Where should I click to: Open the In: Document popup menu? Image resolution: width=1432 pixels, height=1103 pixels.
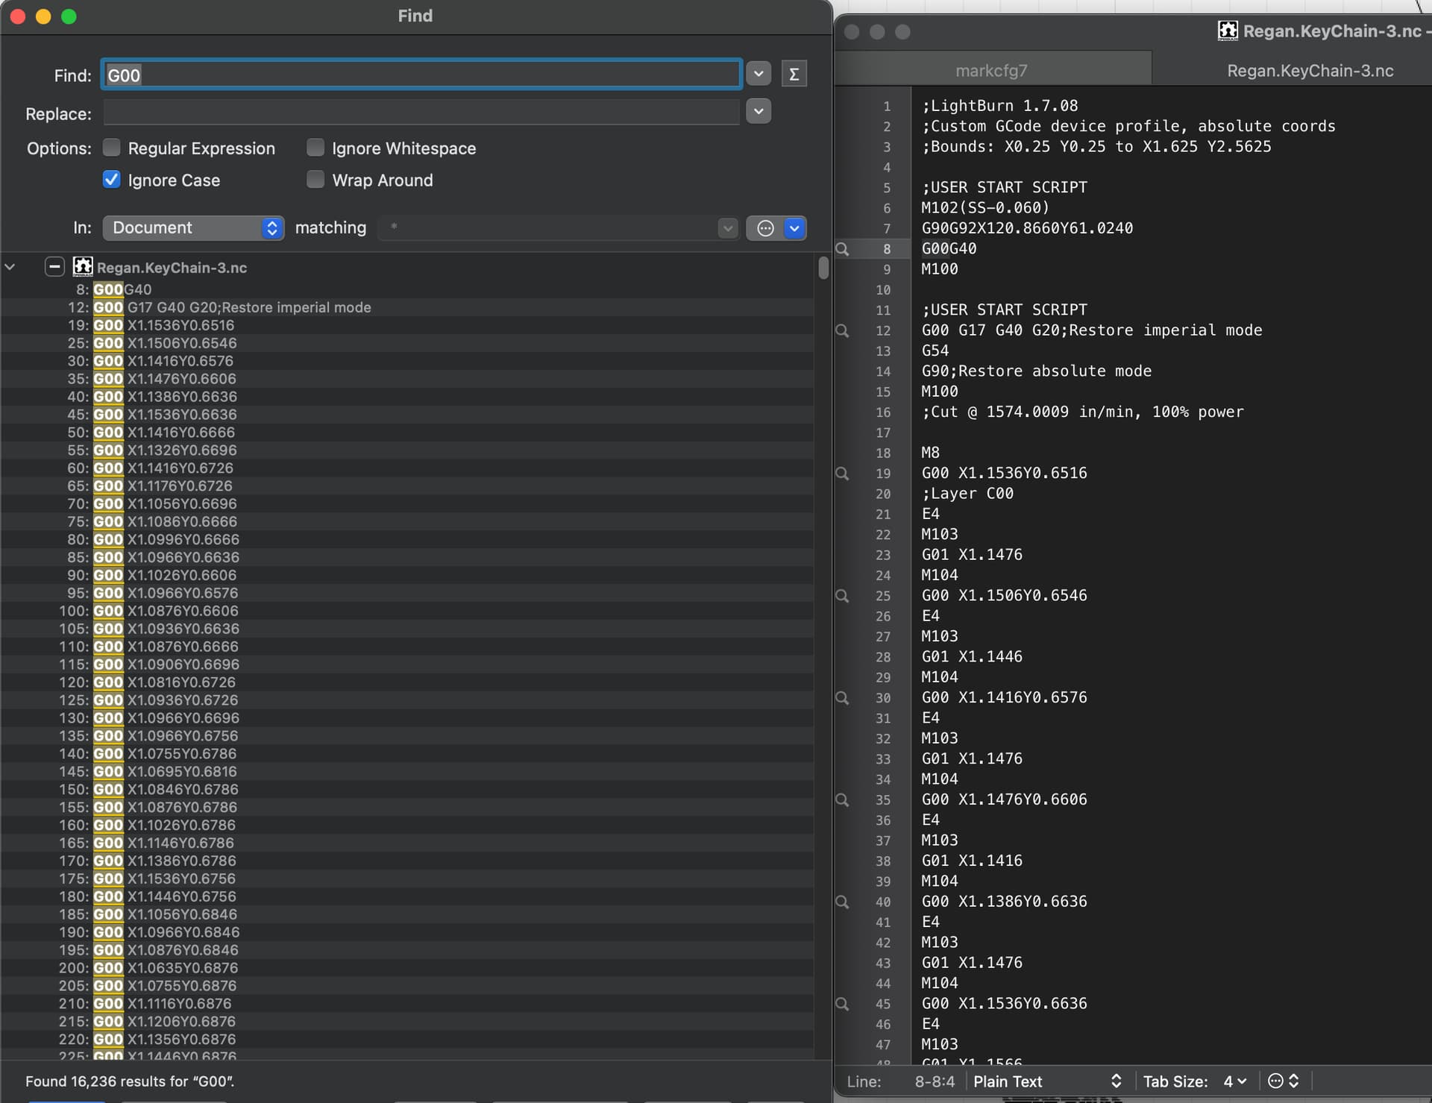193,227
